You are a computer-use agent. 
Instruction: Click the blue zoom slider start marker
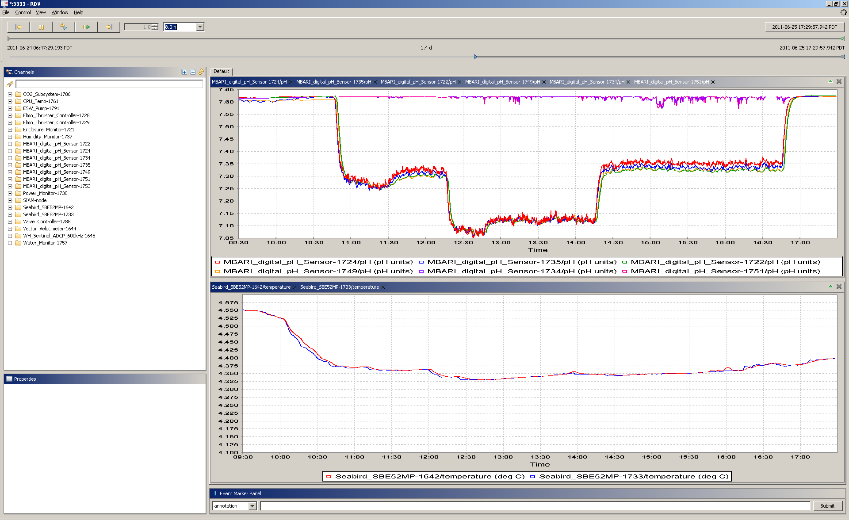click(475, 57)
